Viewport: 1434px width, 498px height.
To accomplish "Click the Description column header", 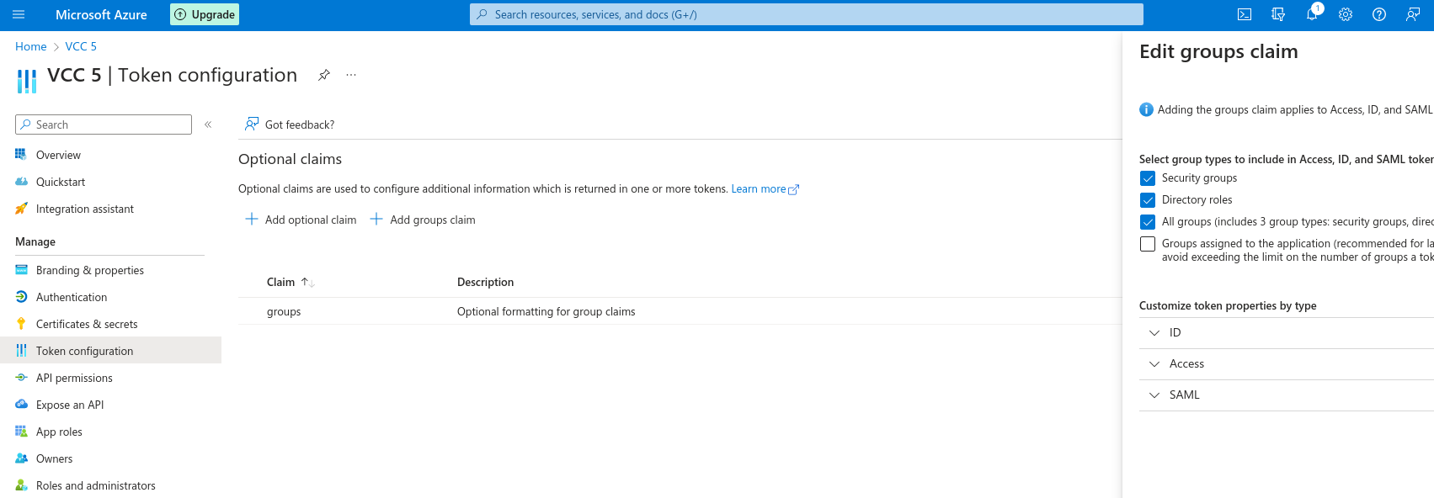I will (x=485, y=282).
